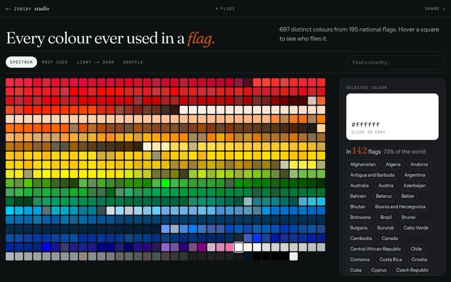Open the Algeria country chip
The height and width of the screenshot is (282, 451).
pos(393,164)
